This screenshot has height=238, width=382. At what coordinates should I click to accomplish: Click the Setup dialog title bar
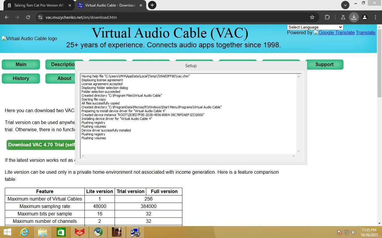191,66
